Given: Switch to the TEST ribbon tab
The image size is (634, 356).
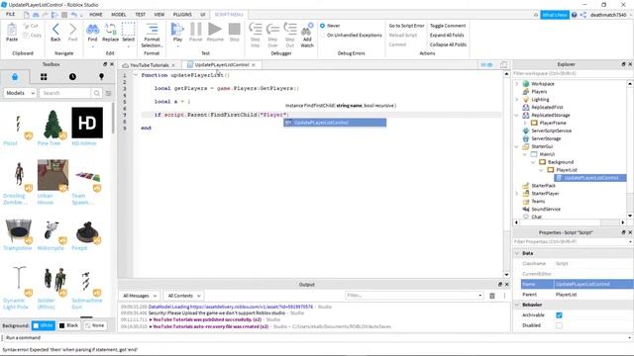Looking at the screenshot, I should point(141,15).
